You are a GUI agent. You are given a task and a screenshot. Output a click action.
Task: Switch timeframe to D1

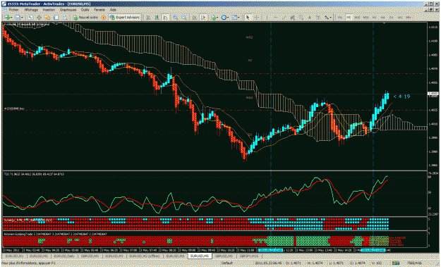pyautogui.click(x=391, y=18)
